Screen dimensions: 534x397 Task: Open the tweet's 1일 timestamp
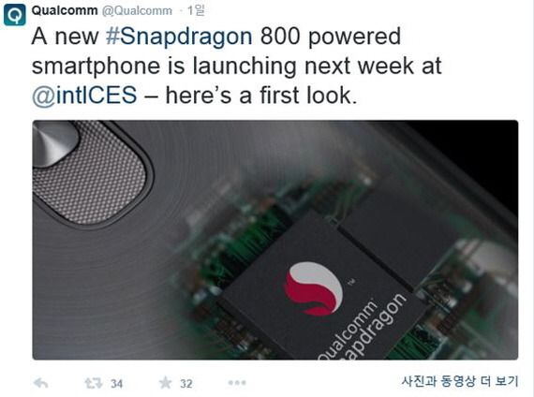point(196,11)
